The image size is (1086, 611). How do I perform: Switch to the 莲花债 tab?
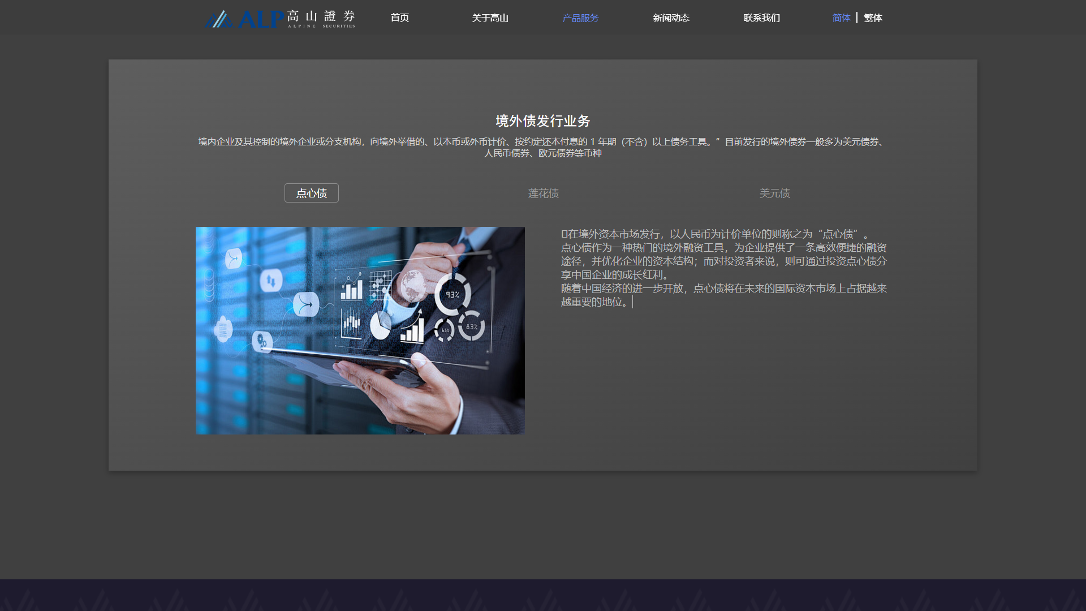[x=543, y=193]
